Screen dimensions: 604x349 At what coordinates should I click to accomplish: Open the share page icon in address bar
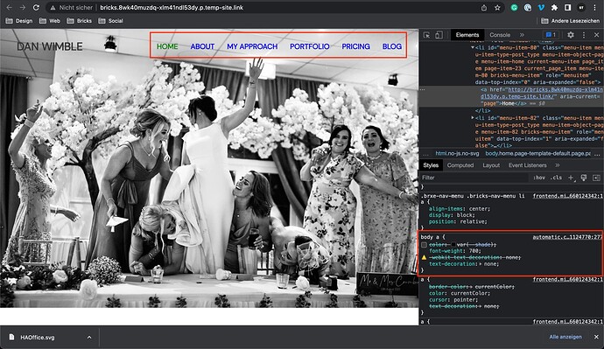tap(484, 7)
